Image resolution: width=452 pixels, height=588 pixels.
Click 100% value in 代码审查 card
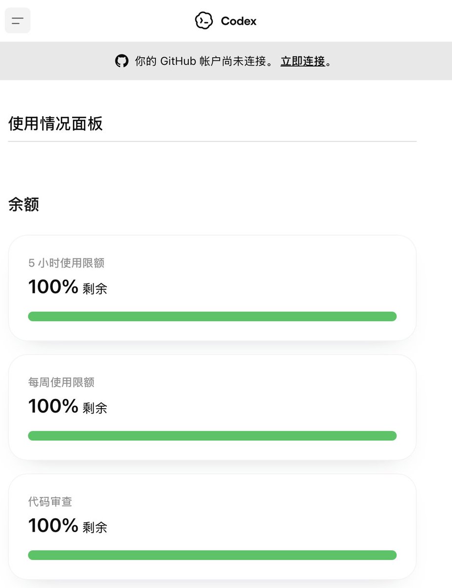[53, 526]
